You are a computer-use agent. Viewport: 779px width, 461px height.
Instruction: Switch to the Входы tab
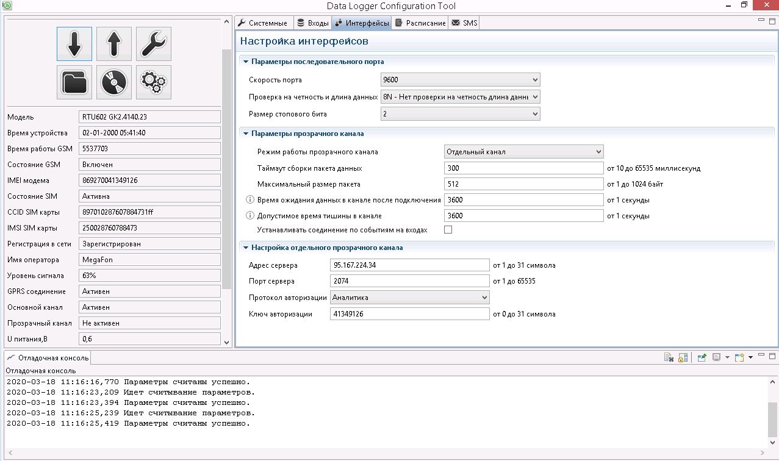click(312, 23)
